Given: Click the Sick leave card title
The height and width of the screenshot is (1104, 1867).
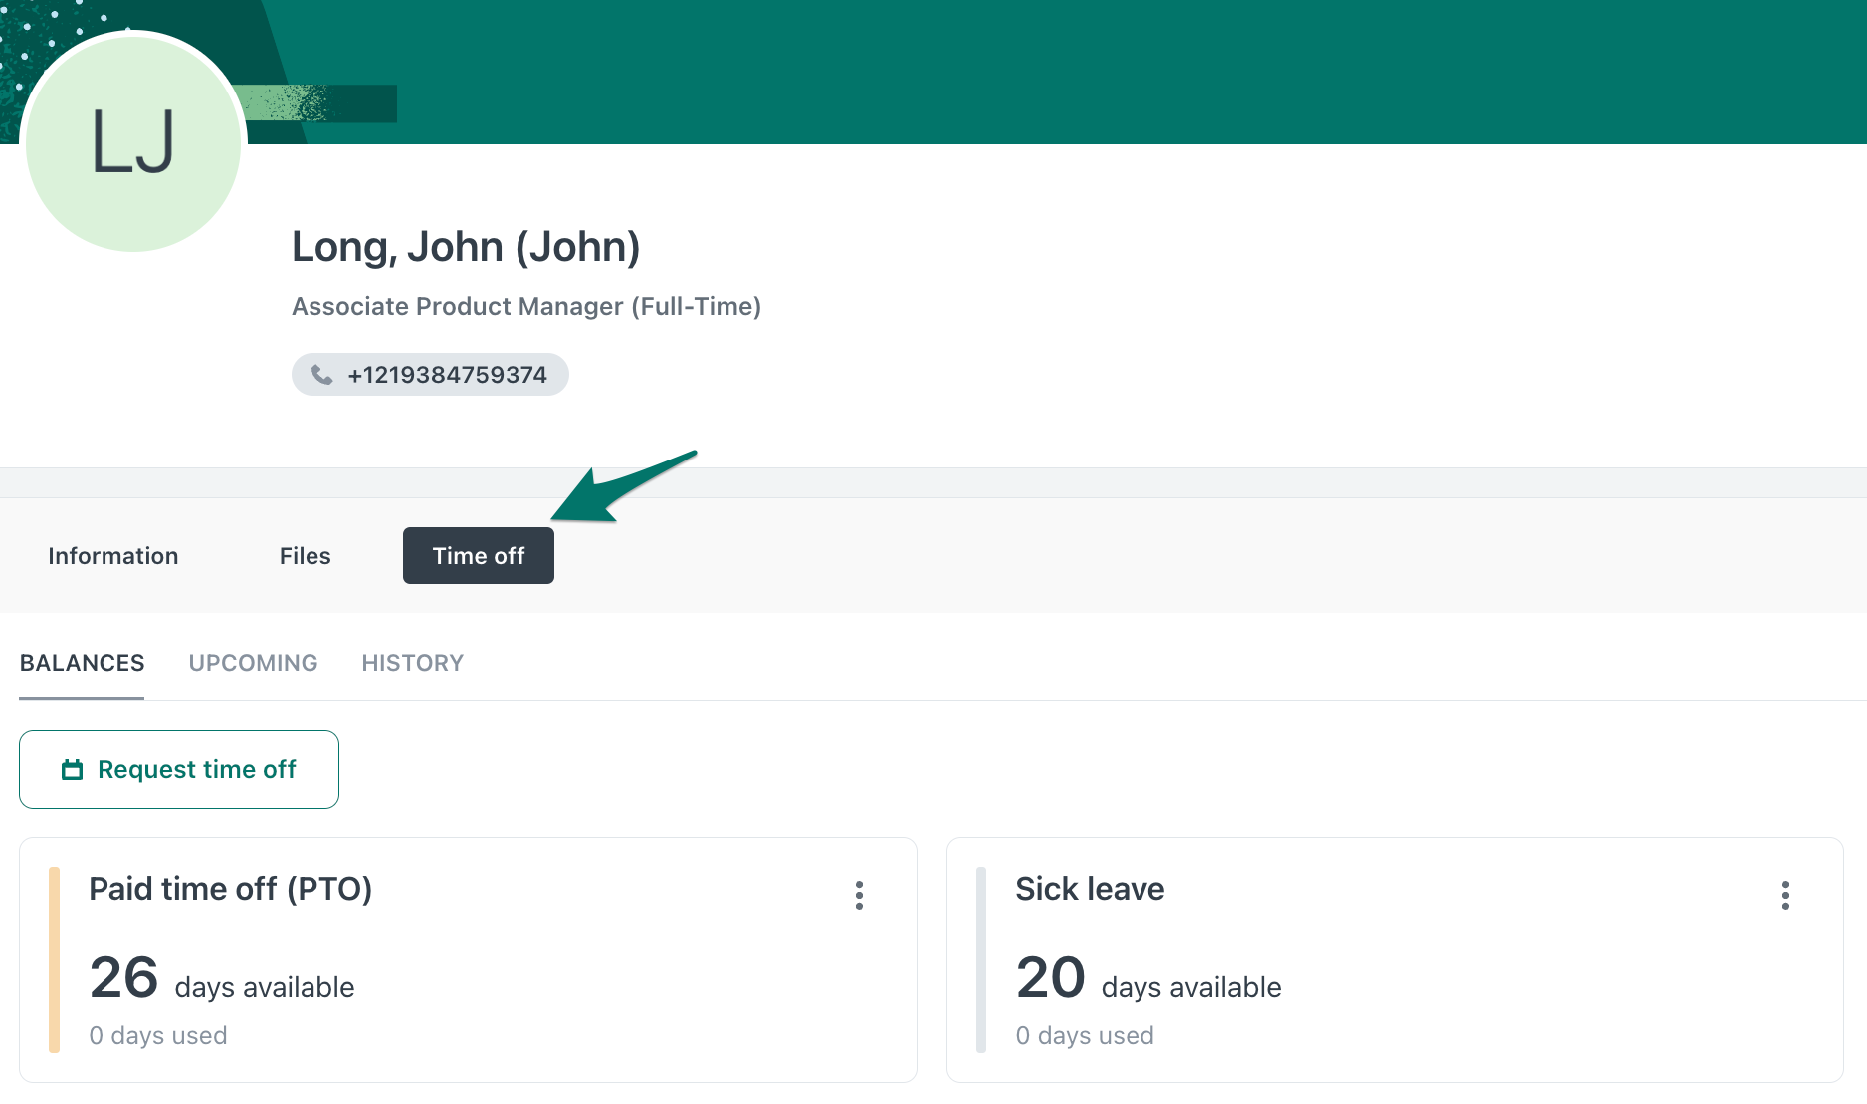Looking at the screenshot, I should click(x=1090, y=889).
